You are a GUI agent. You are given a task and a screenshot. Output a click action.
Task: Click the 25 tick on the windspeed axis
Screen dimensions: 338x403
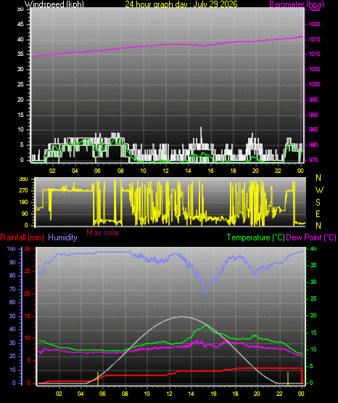point(20,84)
